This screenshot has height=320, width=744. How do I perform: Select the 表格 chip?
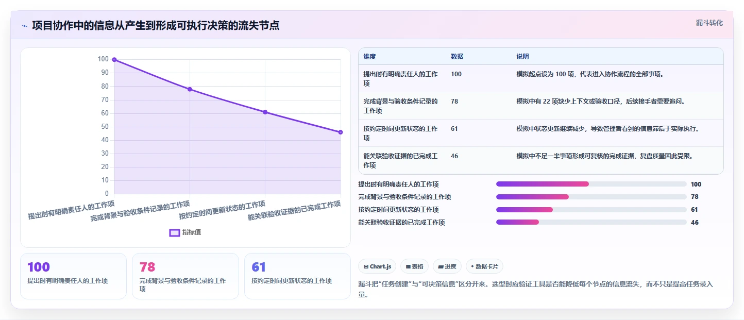415,266
